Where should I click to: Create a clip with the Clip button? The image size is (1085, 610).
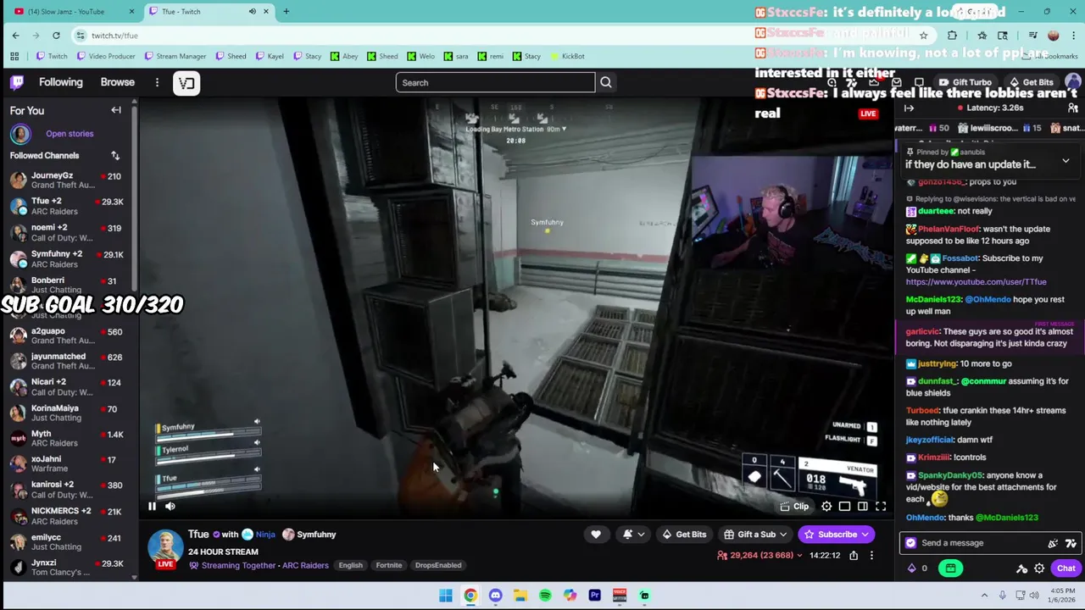[794, 507]
